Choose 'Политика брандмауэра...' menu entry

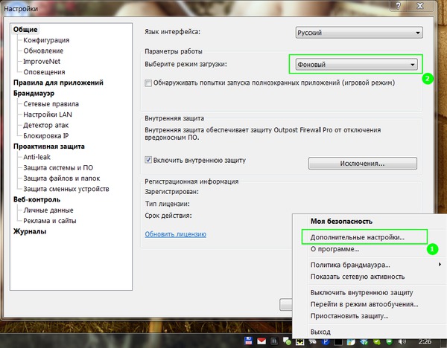pos(350,265)
